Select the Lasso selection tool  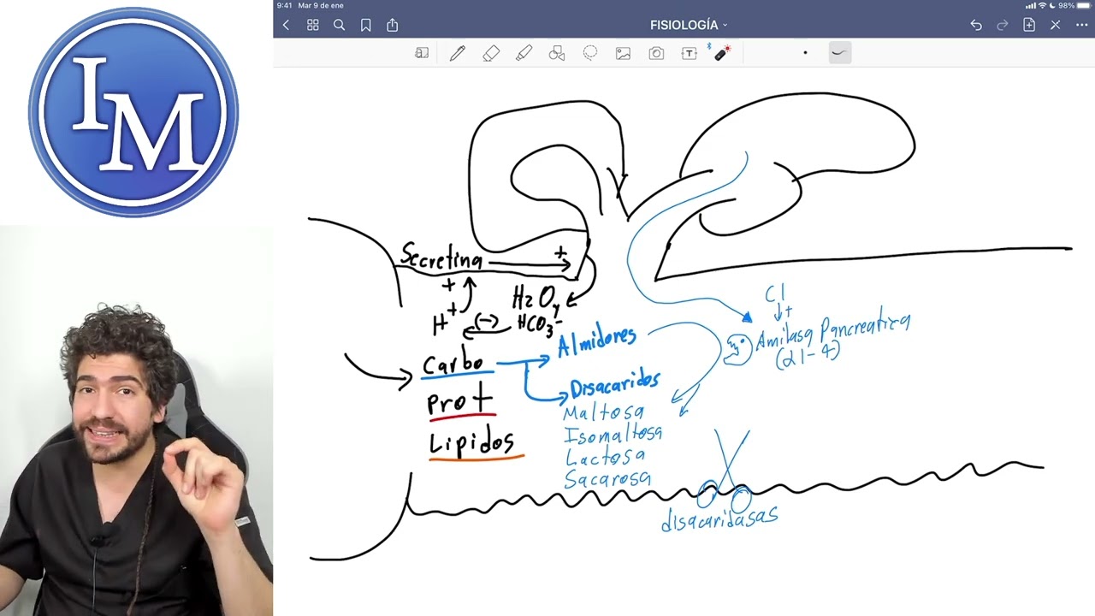[x=590, y=53]
